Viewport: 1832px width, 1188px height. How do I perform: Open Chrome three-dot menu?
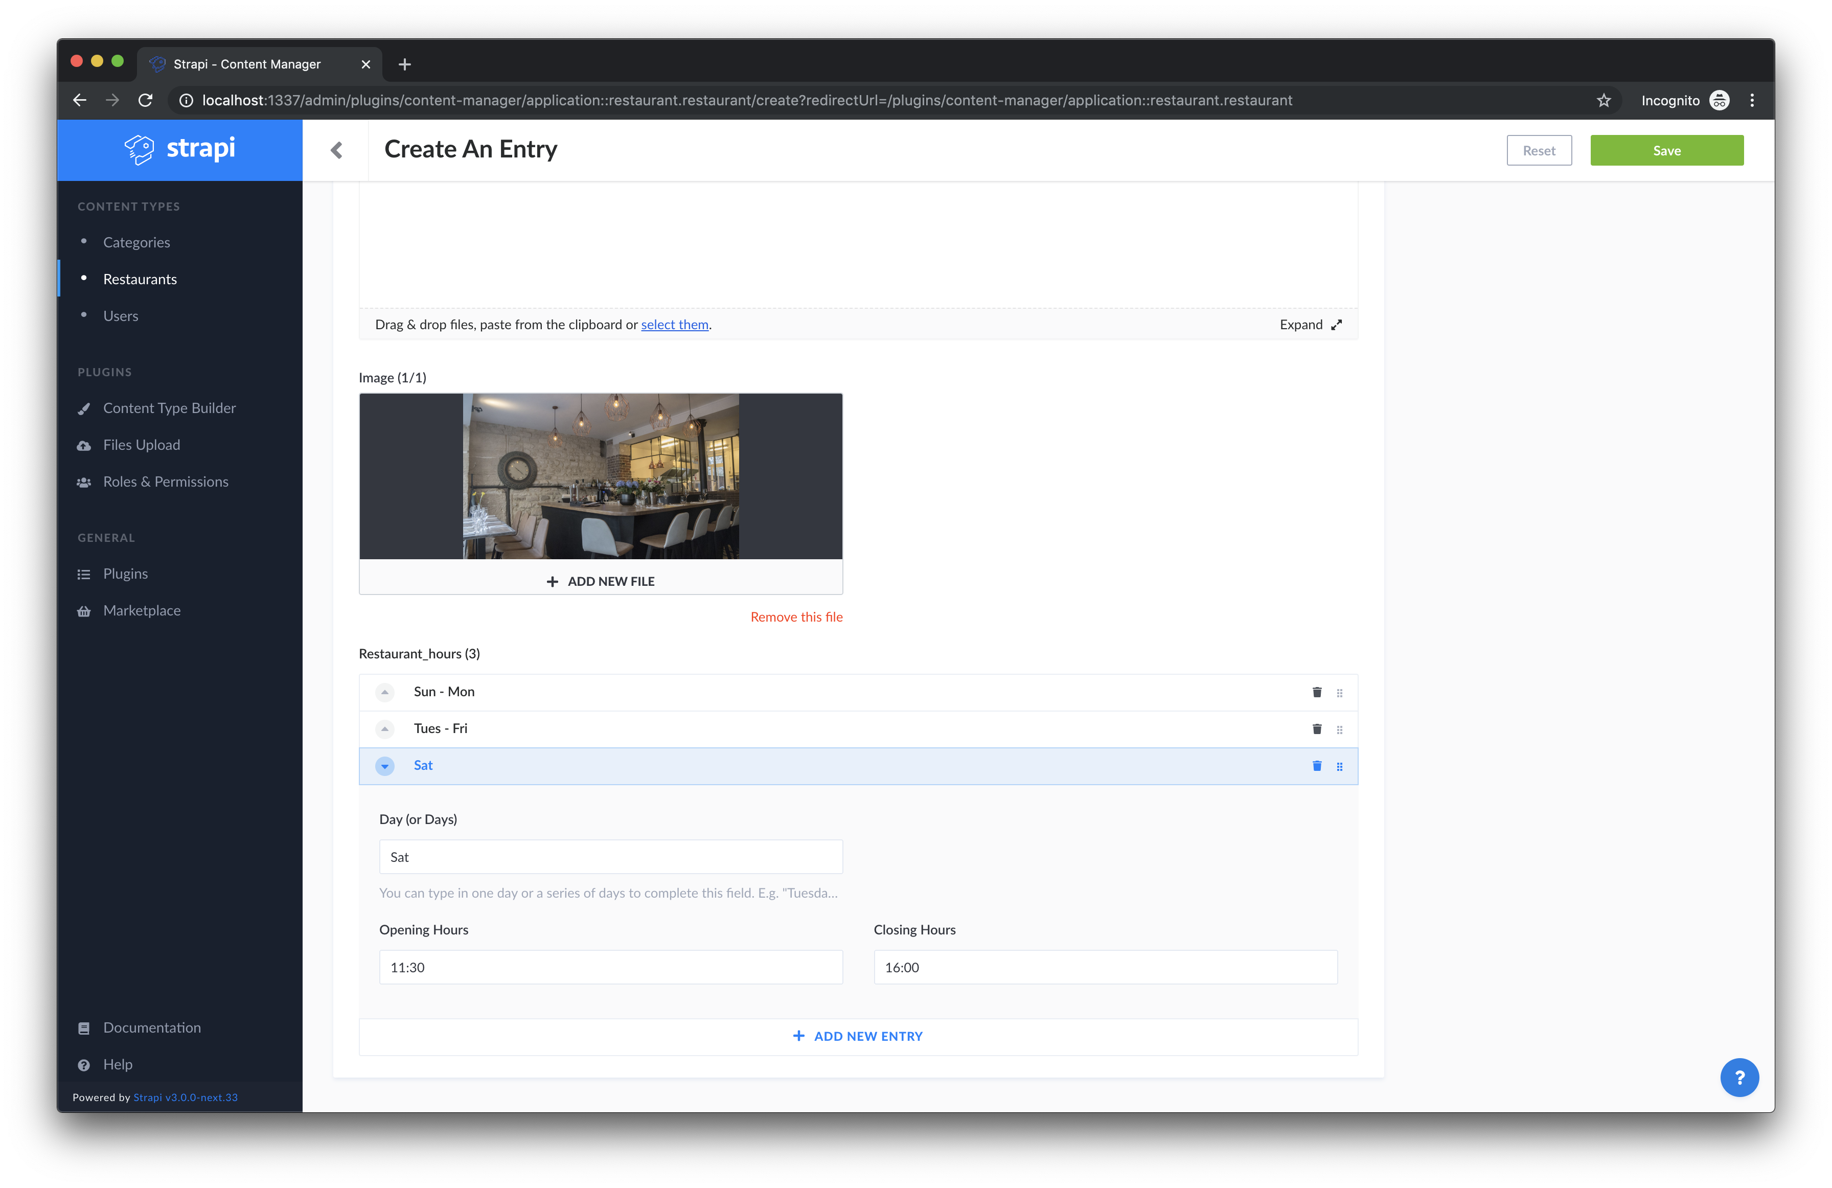pyautogui.click(x=1752, y=101)
